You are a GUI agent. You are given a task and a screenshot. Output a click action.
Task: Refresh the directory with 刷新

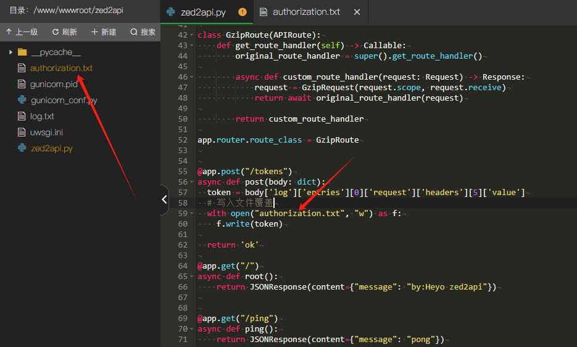(64, 32)
